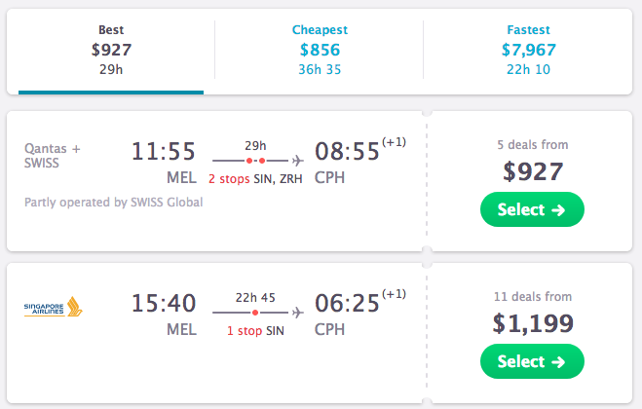The image size is (642, 409).
Task: Click the arrow inside the $1,199 Select button
Action: click(x=558, y=362)
